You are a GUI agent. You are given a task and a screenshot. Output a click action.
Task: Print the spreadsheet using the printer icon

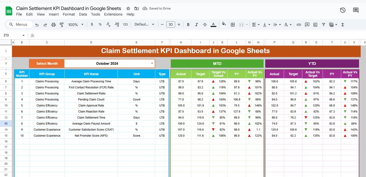pyautogui.click(x=53, y=25)
